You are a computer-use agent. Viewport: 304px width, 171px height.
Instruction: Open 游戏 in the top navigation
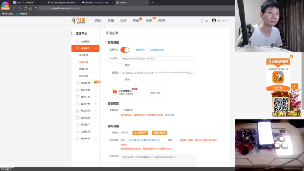[149, 21]
